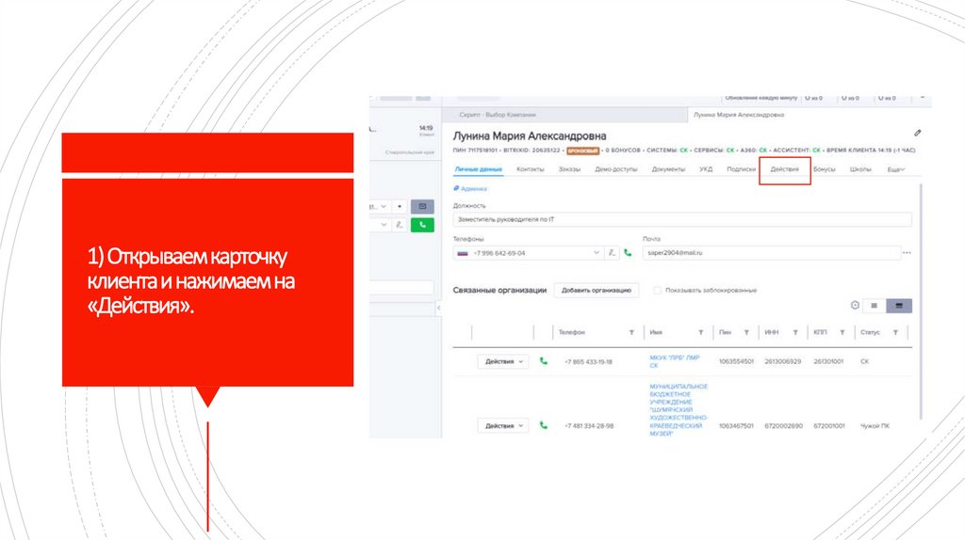Switch to compact list view icon

[x=874, y=306]
